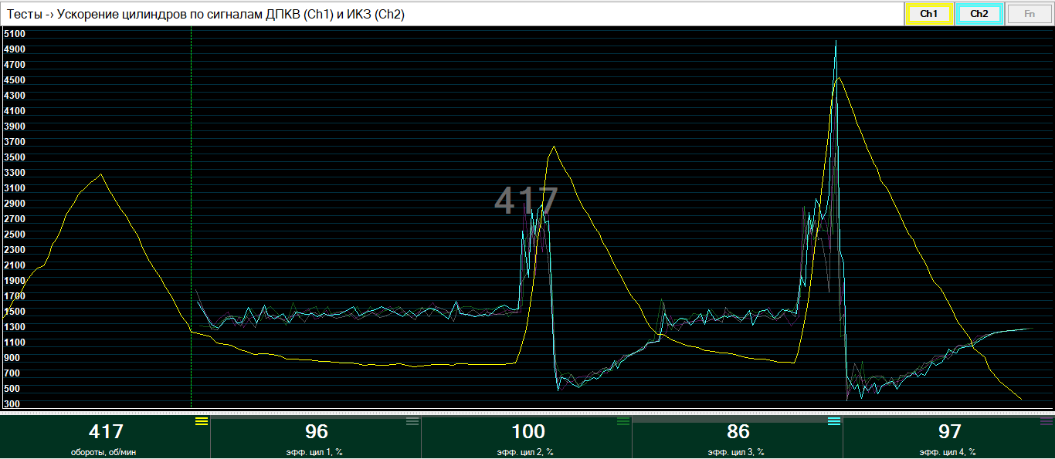
Task: Click the 3300 label on the vertical axis
Action: [x=15, y=173]
